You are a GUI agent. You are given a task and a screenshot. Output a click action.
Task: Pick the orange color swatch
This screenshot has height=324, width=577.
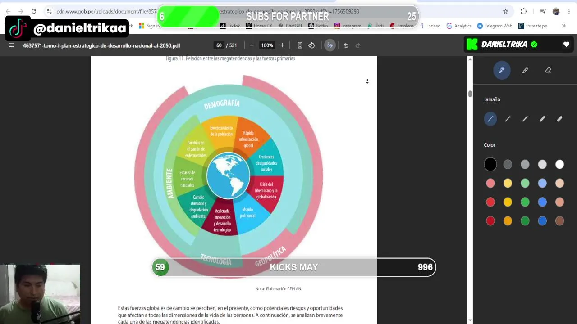508,221
